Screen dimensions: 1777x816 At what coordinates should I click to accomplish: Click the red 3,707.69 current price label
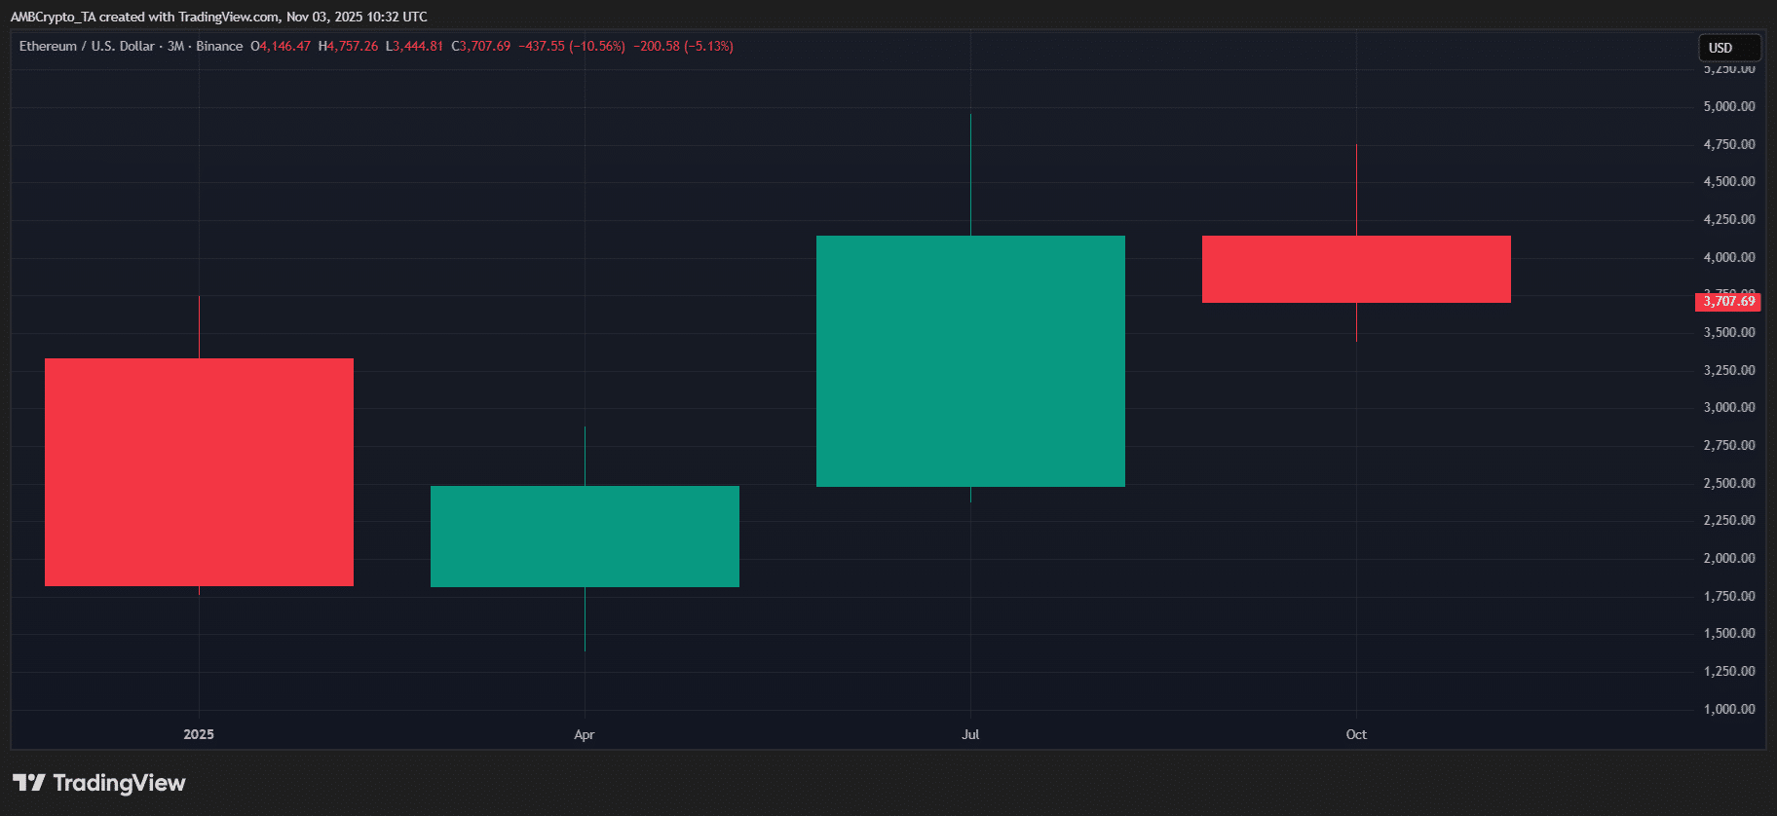pos(1728,302)
